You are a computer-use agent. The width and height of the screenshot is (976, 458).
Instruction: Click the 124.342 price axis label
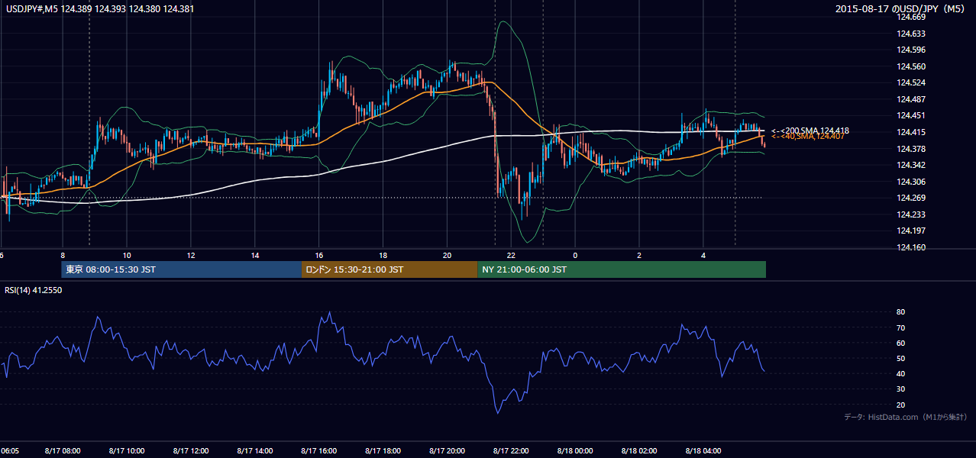tap(911, 165)
